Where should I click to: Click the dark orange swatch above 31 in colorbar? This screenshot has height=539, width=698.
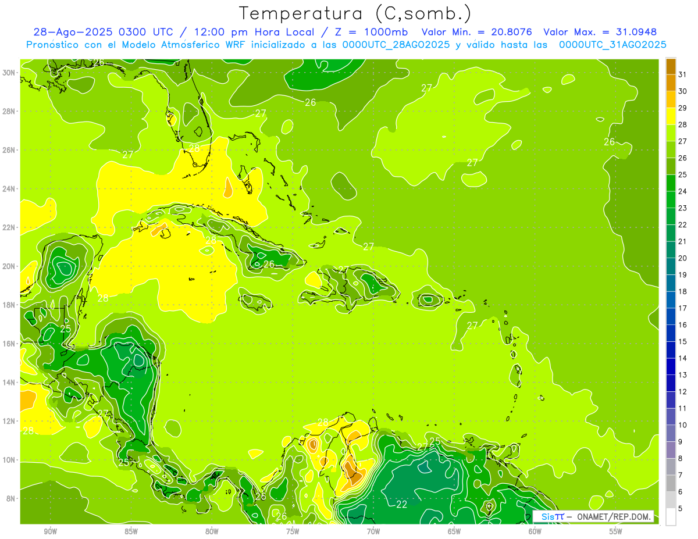point(671,66)
